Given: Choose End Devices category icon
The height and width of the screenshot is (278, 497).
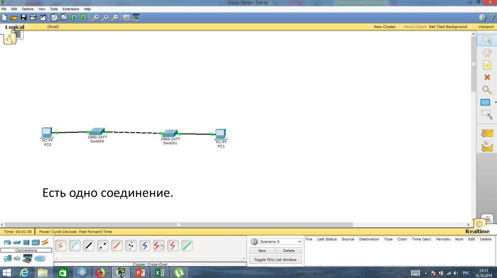Looking at the screenshot, I should tap(7, 259).
